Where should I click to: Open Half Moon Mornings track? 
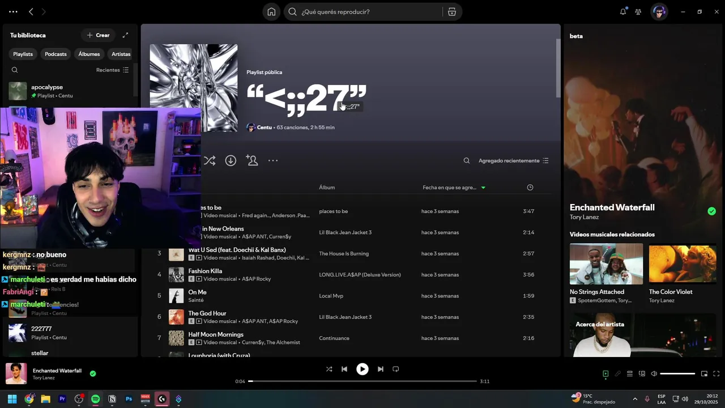[x=216, y=335]
